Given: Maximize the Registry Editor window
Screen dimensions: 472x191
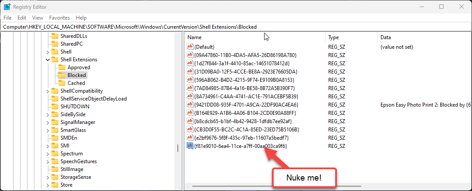Looking at the screenshot, I should (441, 7).
